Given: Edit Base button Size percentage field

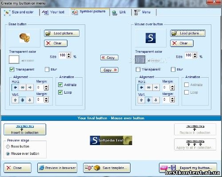Looking at the screenshot, I should [x=63, y=55].
